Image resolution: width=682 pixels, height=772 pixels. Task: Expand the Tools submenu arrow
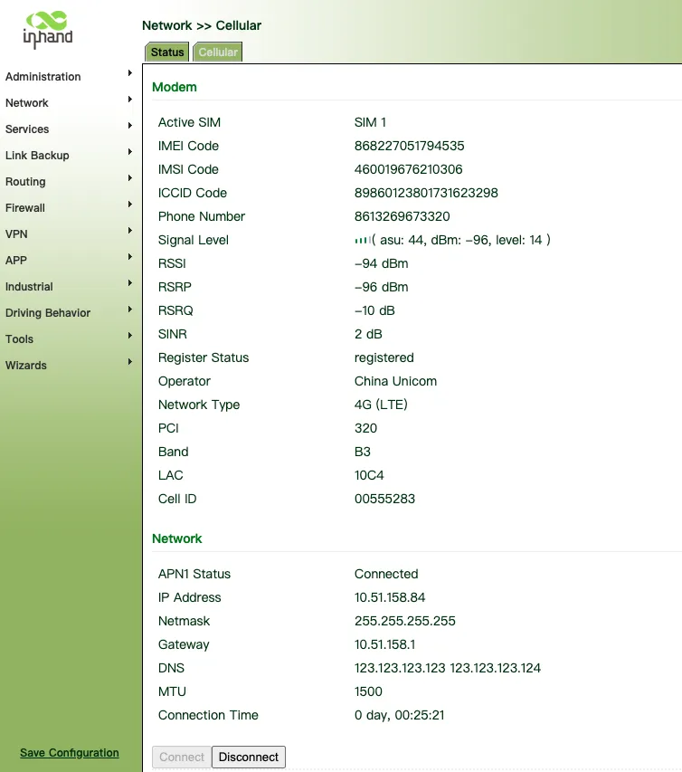130,335
